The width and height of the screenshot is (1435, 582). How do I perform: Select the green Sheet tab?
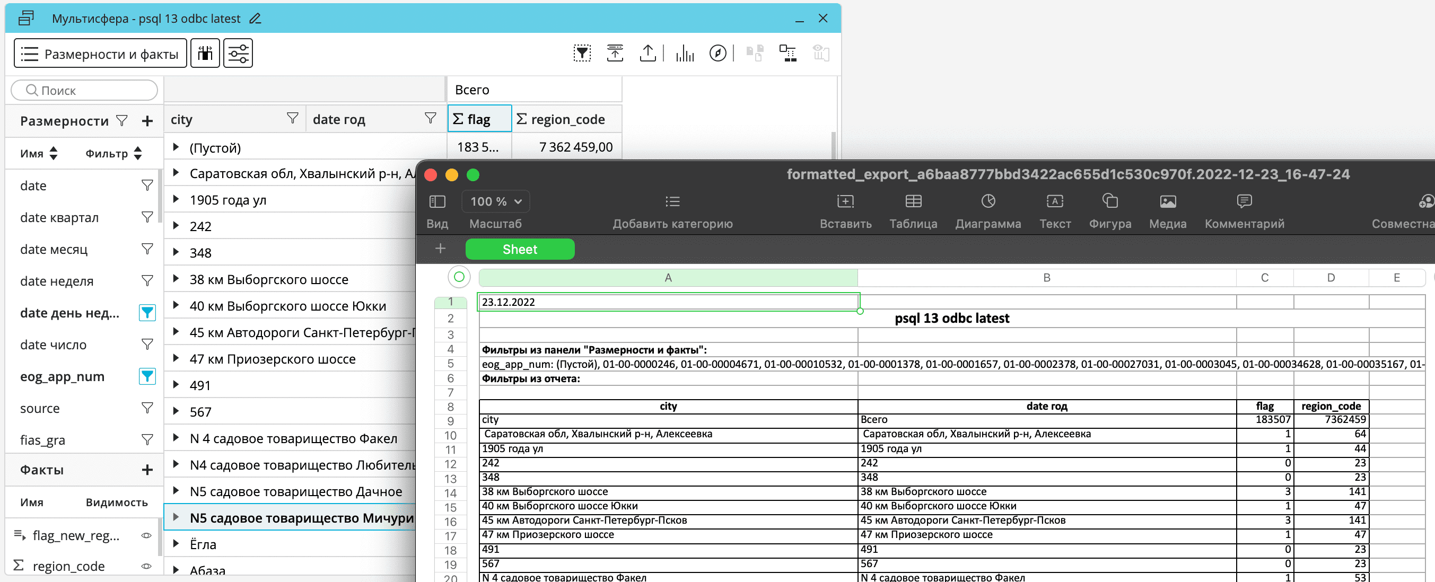(x=519, y=249)
